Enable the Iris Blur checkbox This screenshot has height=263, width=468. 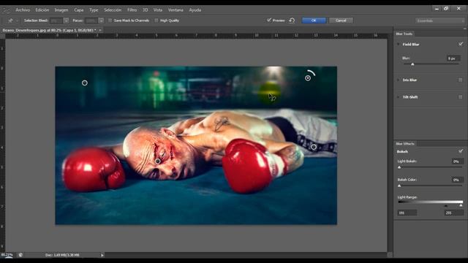click(x=461, y=80)
